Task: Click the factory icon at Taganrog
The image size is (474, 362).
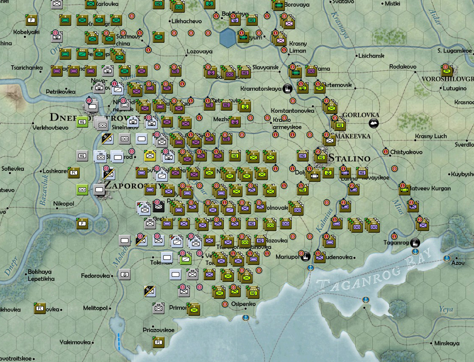Action: [415, 243]
